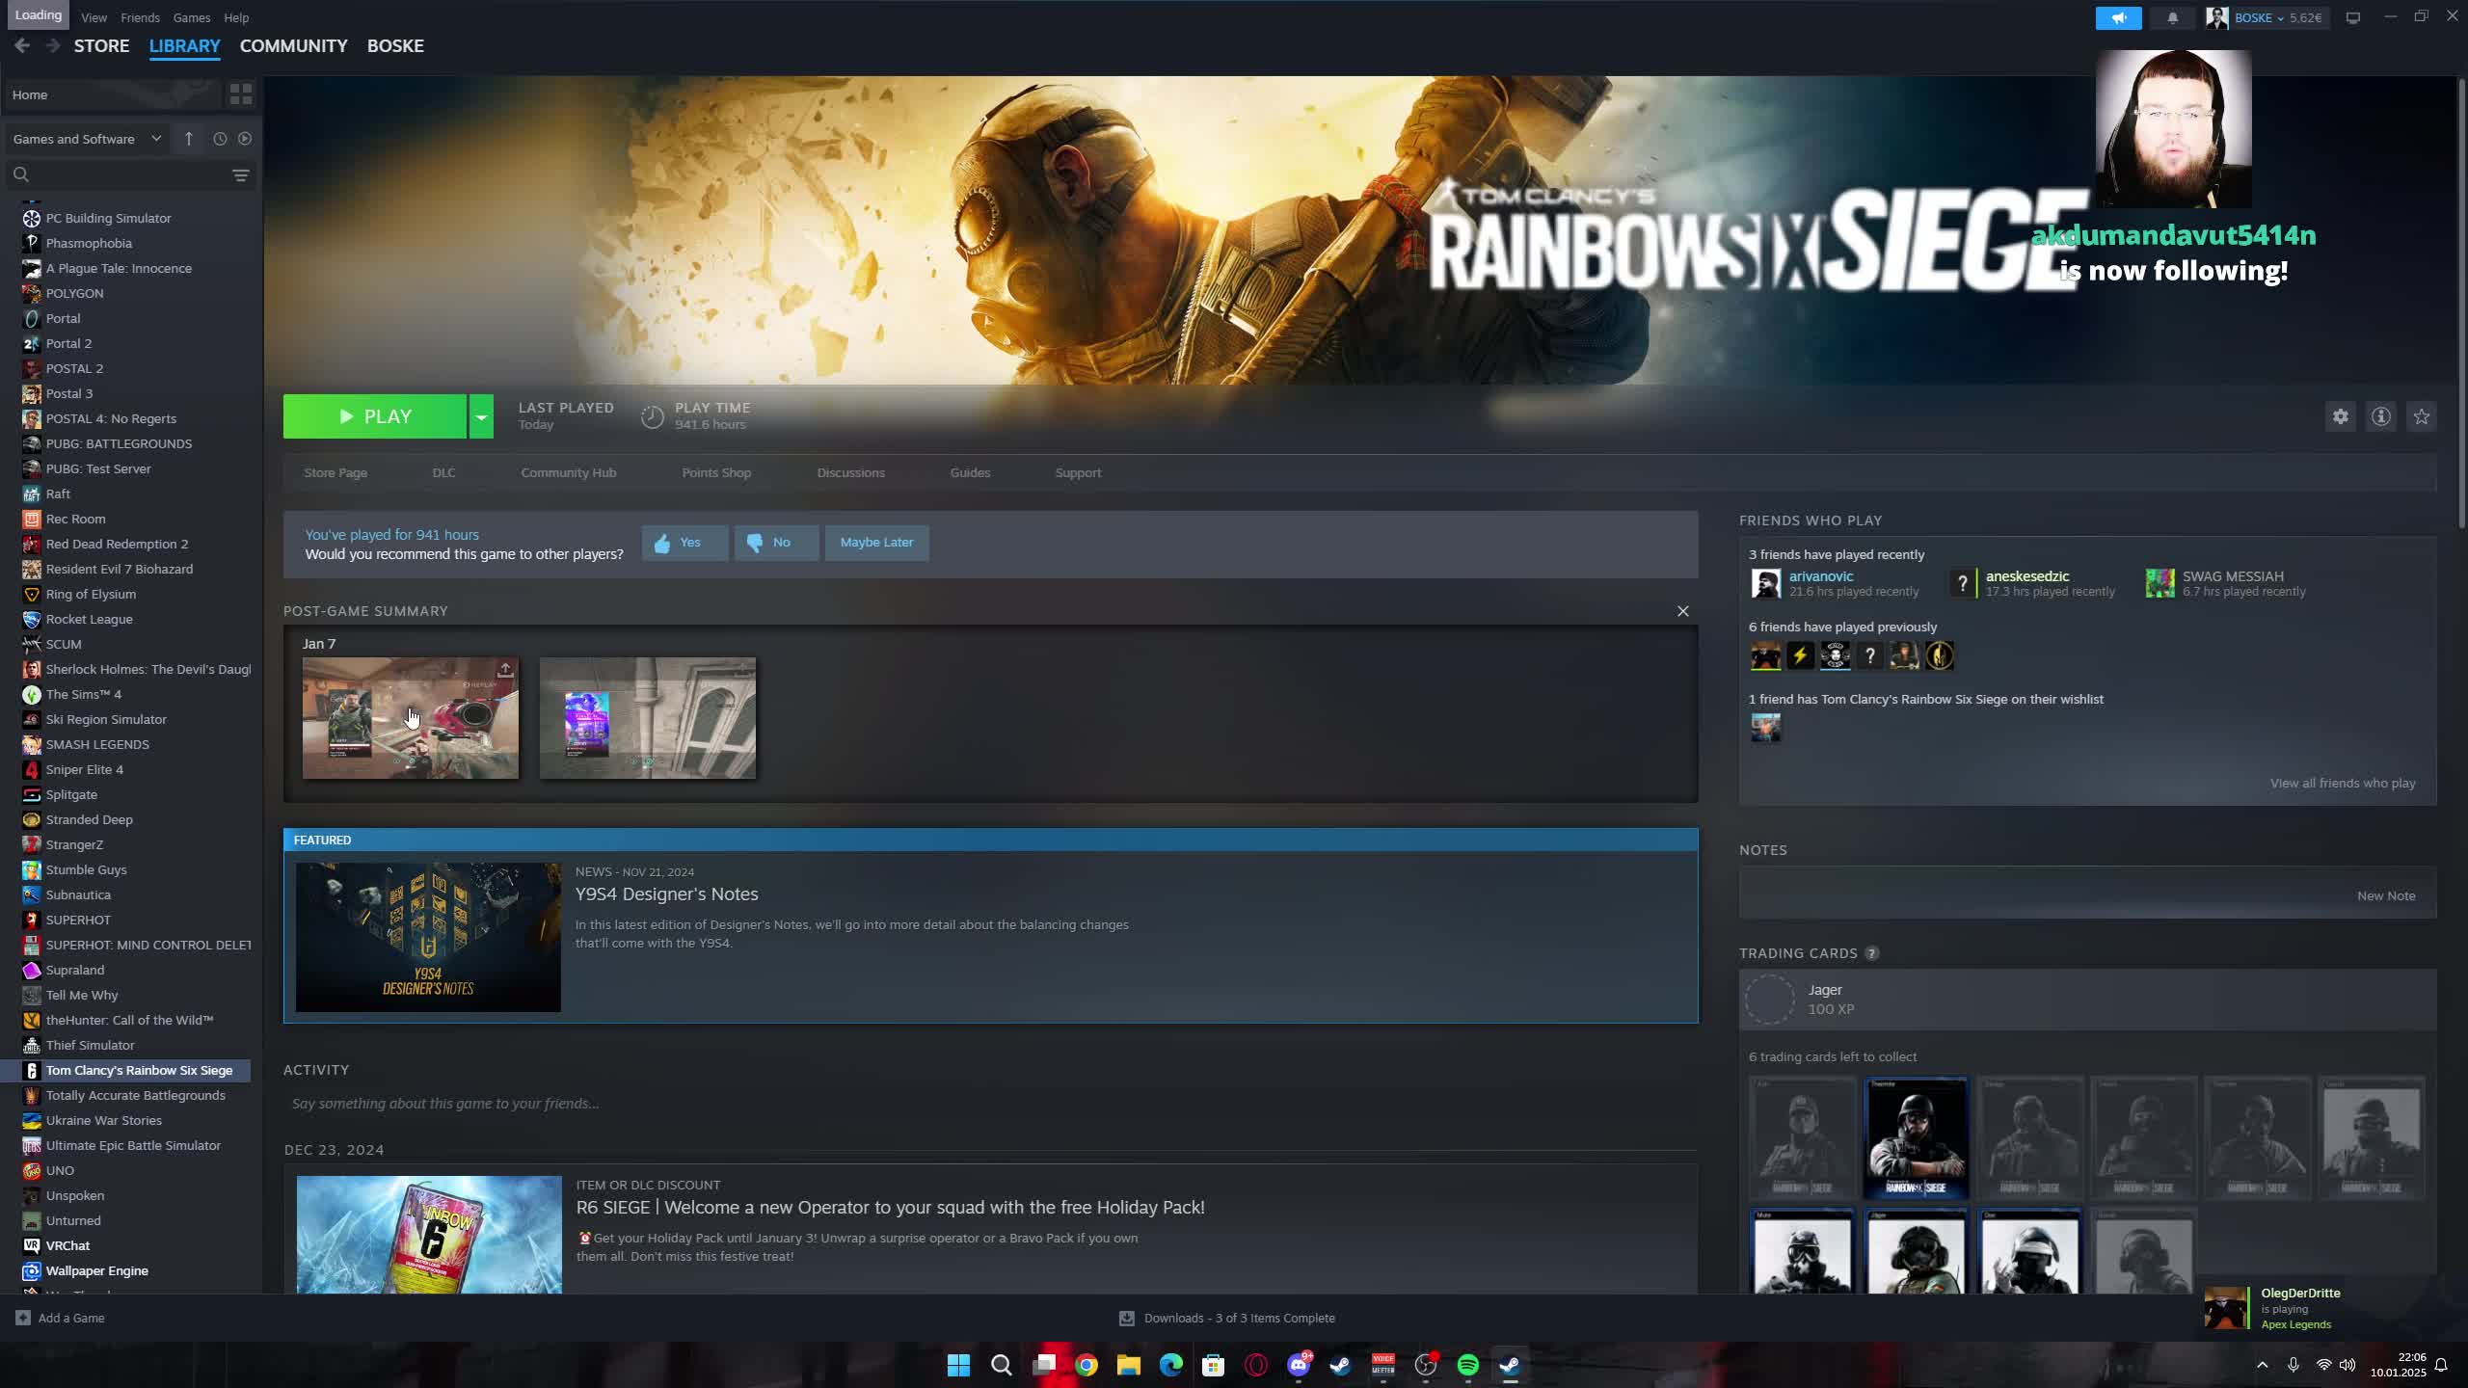Viewport: 2468px width, 1388px height.
Task: Show hidden system tray icons
Action: tap(2262, 1365)
